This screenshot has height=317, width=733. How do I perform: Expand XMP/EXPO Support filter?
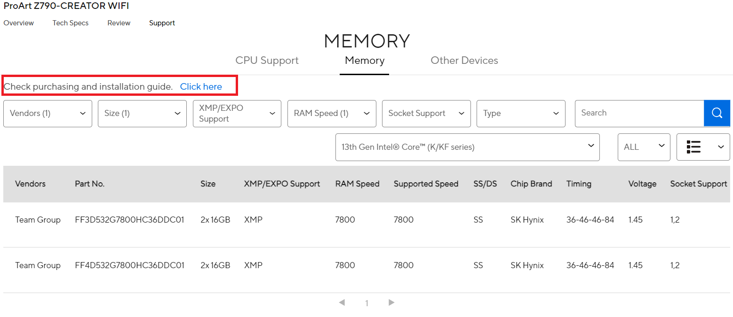coord(237,113)
